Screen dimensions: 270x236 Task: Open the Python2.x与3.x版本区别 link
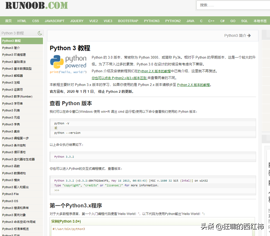pyautogui.click(x=119, y=78)
